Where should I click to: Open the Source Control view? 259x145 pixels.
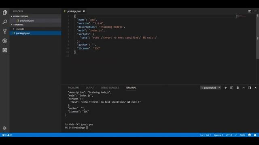point(4,31)
